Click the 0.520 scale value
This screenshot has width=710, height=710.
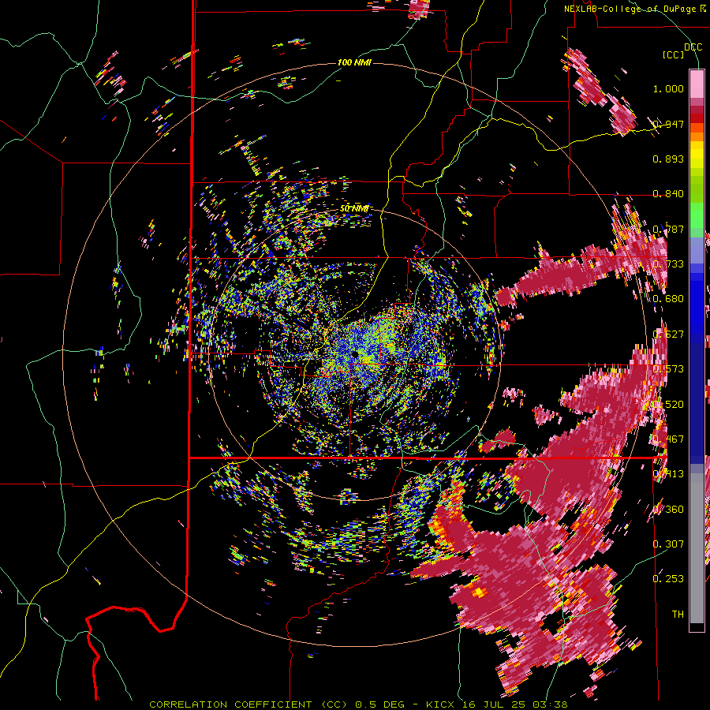[x=668, y=405]
